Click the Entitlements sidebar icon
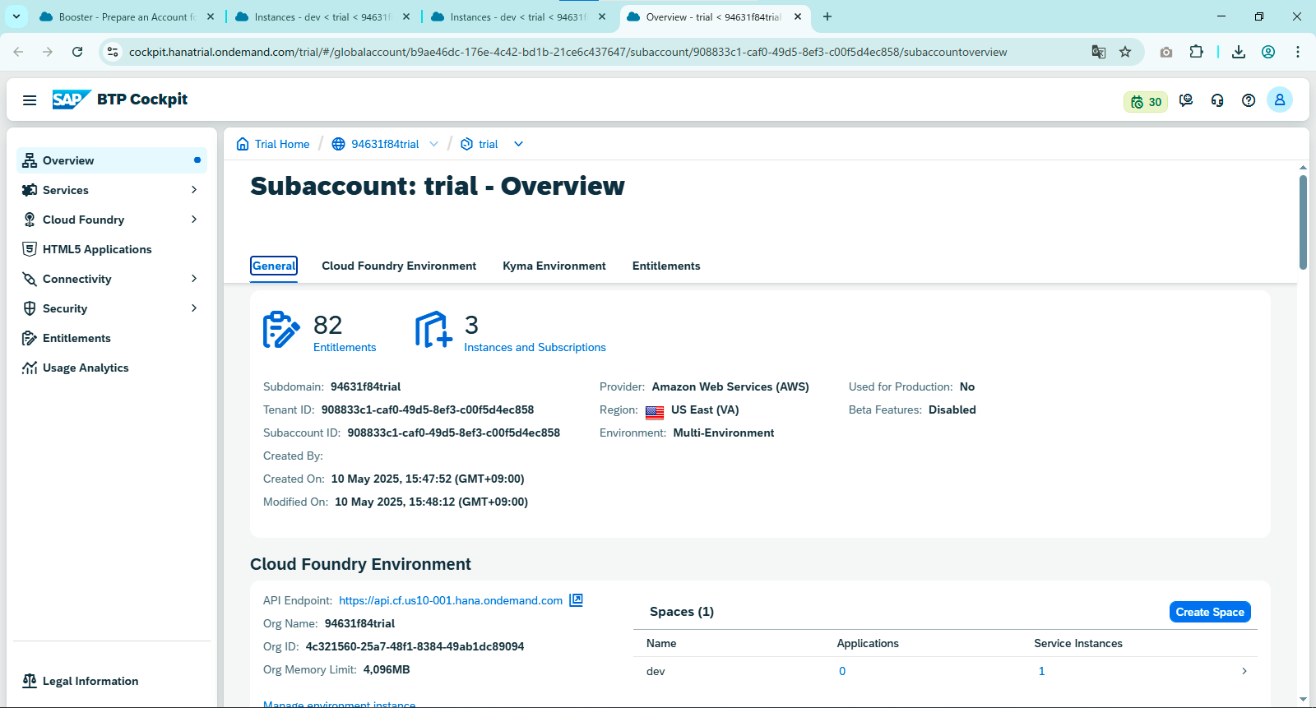The image size is (1316, 708). pos(30,338)
